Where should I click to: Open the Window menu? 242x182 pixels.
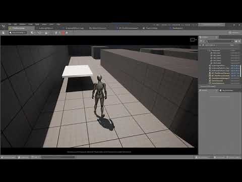(x=23, y=24)
